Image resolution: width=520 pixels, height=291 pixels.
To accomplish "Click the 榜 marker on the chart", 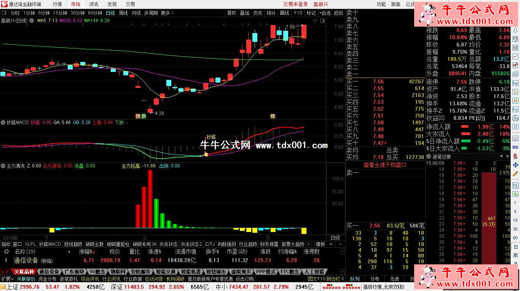I will point(273,116).
